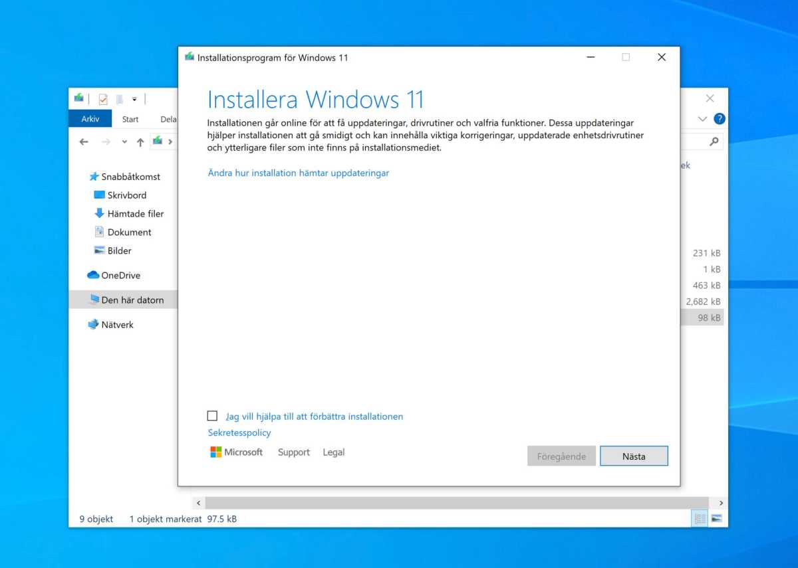
Task: Check 'Jag vill hjälpa till att förbättra installationen'
Action: 213,416
